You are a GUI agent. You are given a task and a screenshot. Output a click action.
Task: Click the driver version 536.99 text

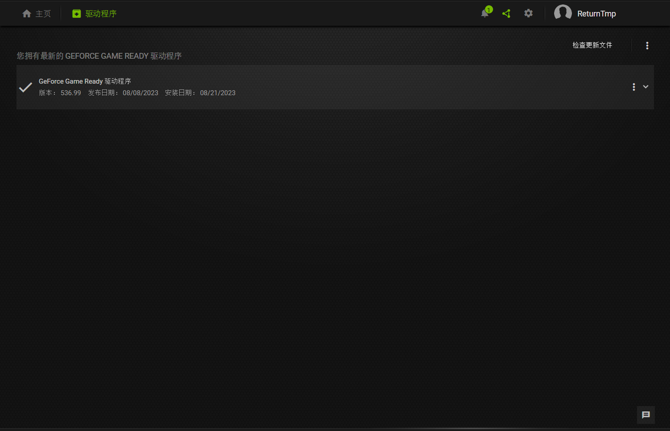[71, 93]
